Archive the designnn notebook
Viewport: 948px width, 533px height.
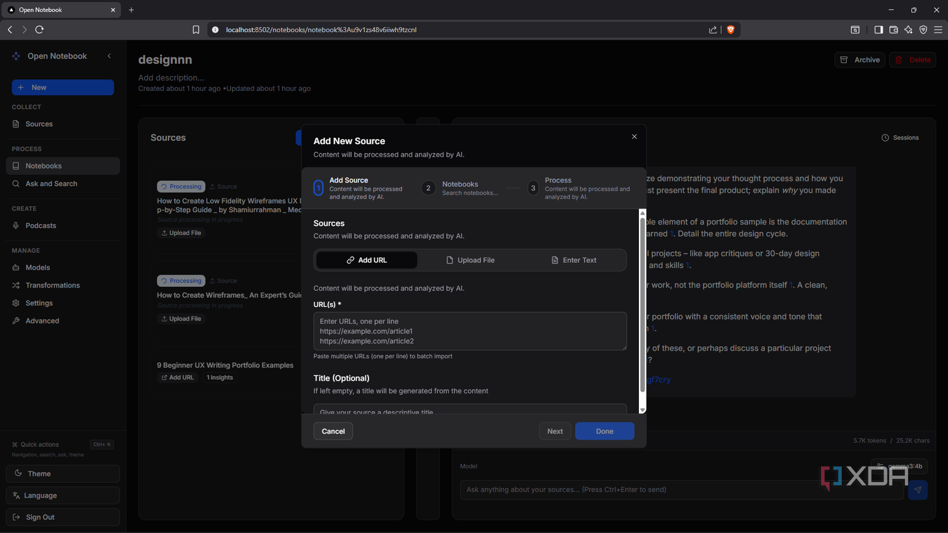[x=860, y=60]
